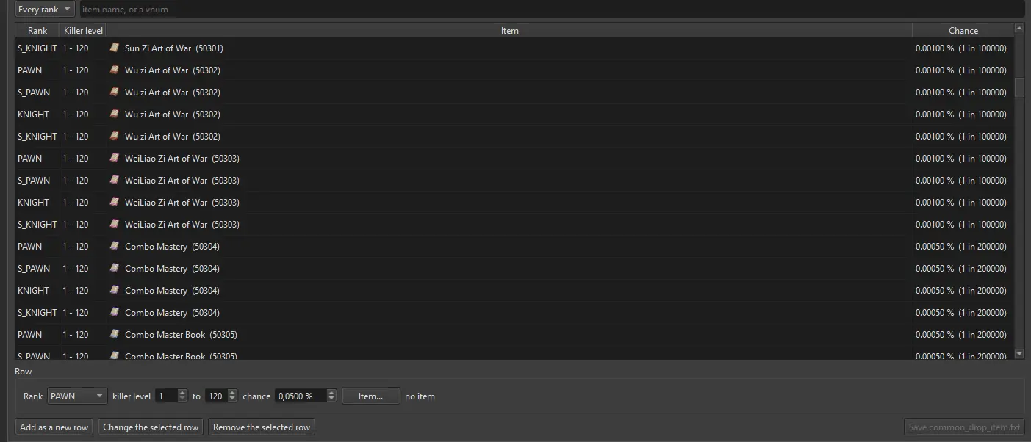The height and width of the screenshot is (442, 1031).
Task: Decrease the killer level minimum value
Action: [x=183, y=399]
